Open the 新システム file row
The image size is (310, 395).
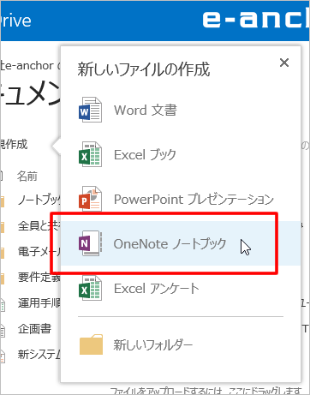(x=39, y=355)
